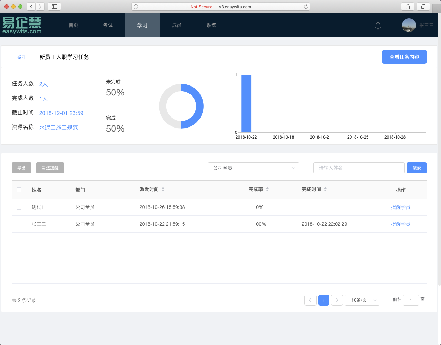The height and width of the screenshot is (345, 441).
Task: Click the 查看任务内容 button
Action: (x=404, y=57)
